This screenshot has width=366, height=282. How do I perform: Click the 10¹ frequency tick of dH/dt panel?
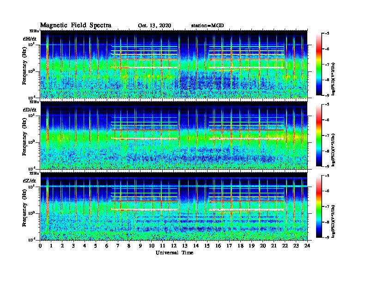tap(32, 44)
